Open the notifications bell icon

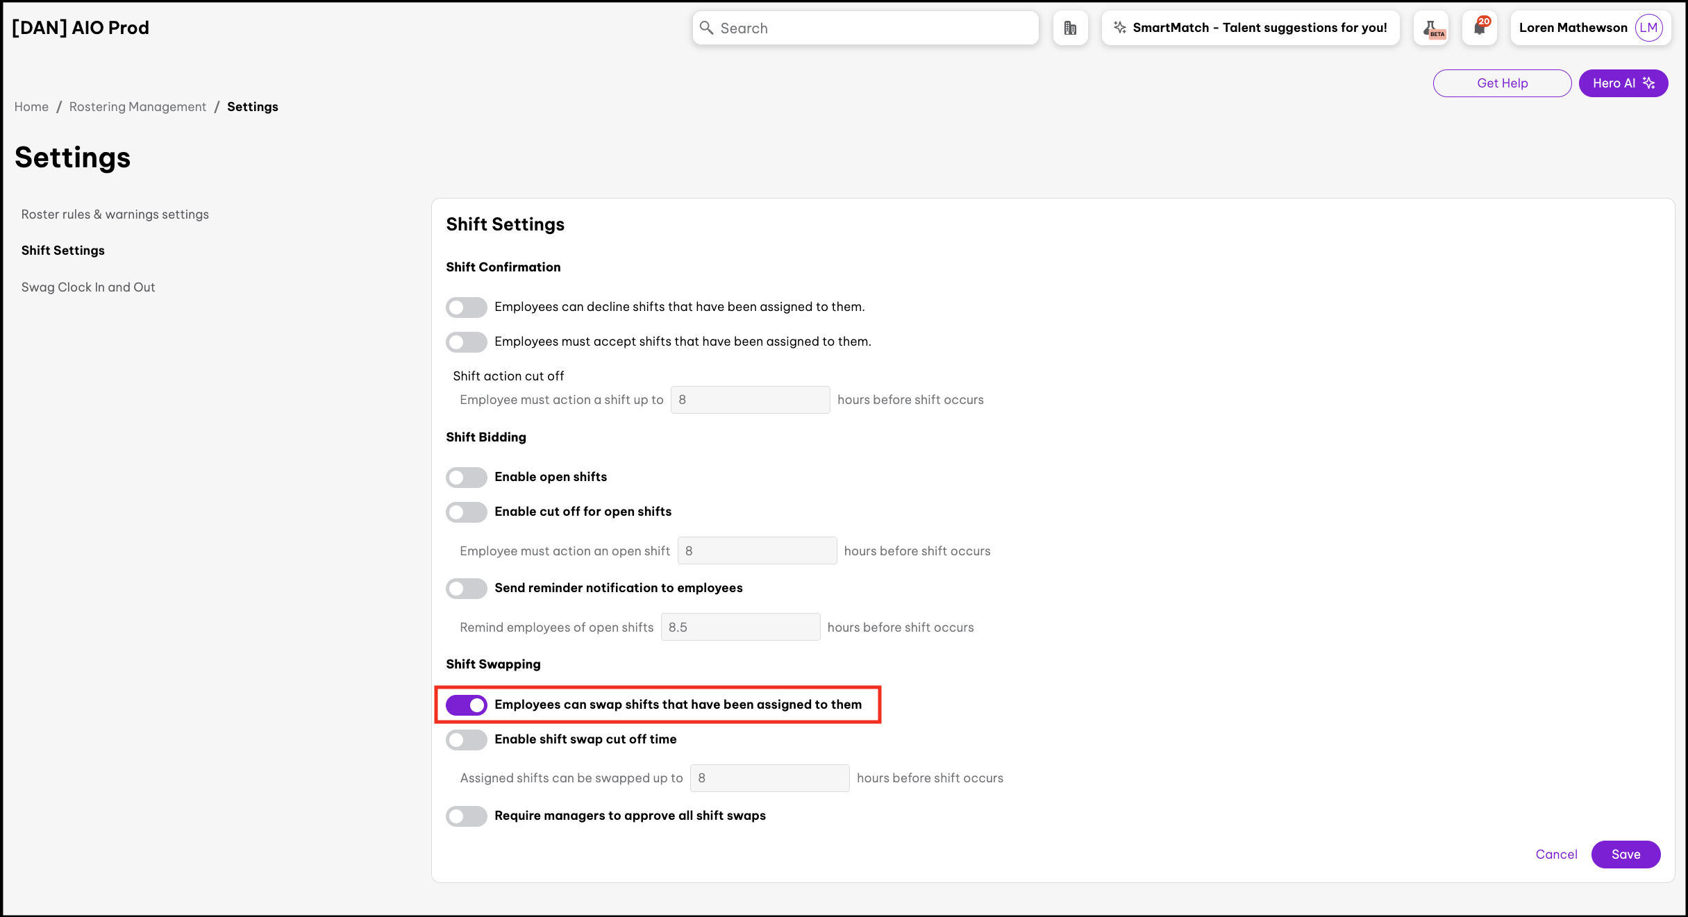coord(1480,28)
